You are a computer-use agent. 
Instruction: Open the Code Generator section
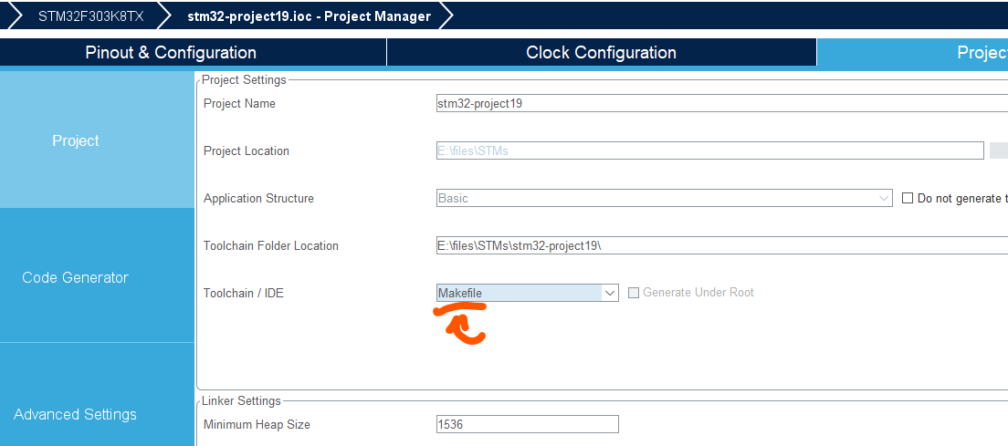(x=76, y=277)
